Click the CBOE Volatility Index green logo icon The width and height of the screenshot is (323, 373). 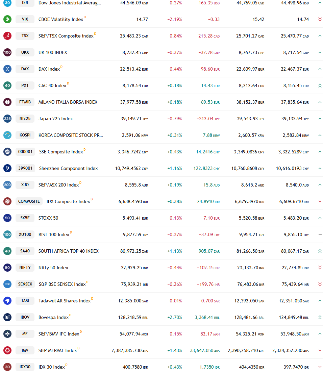(7, 19)
